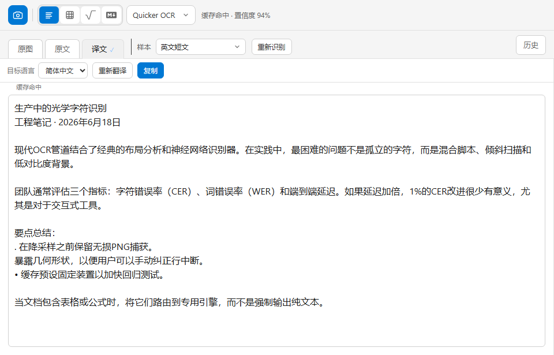
Task: Click the blue camera capture button
Action: click(x=18, y=15)
